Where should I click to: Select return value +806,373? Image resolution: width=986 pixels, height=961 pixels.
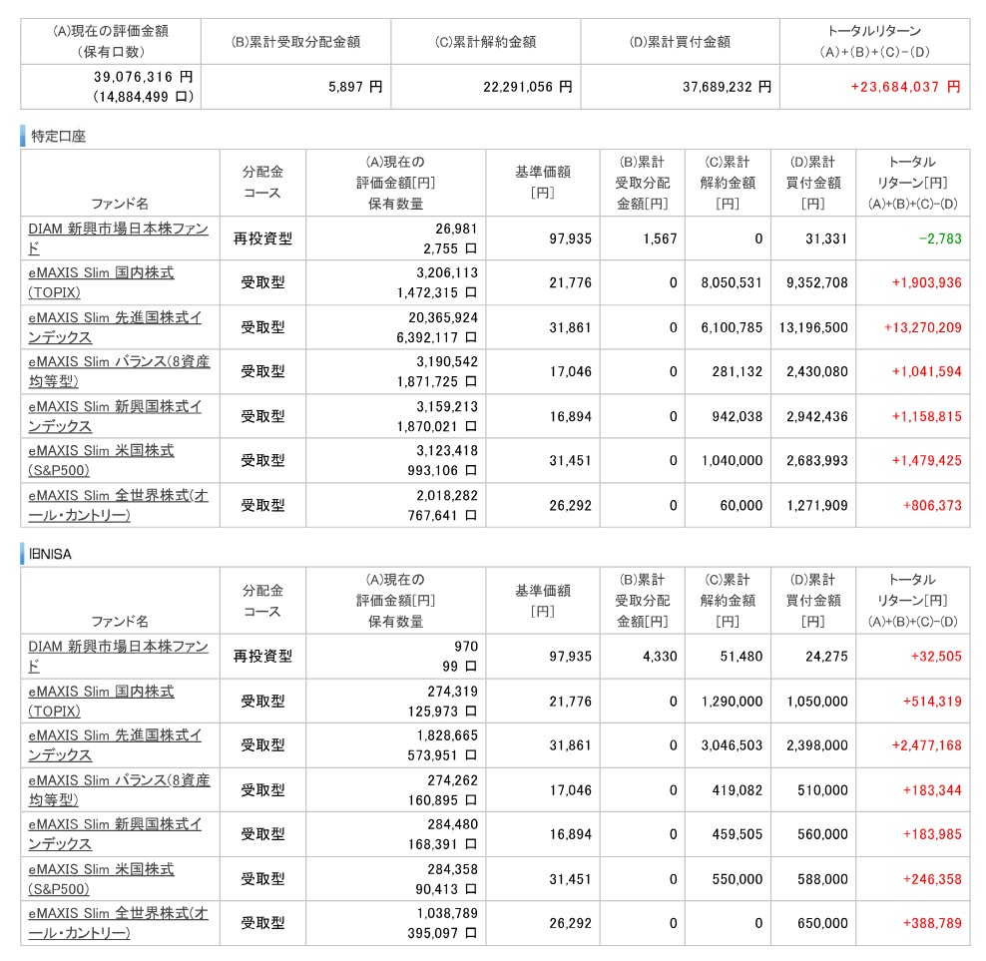point(932,505)
